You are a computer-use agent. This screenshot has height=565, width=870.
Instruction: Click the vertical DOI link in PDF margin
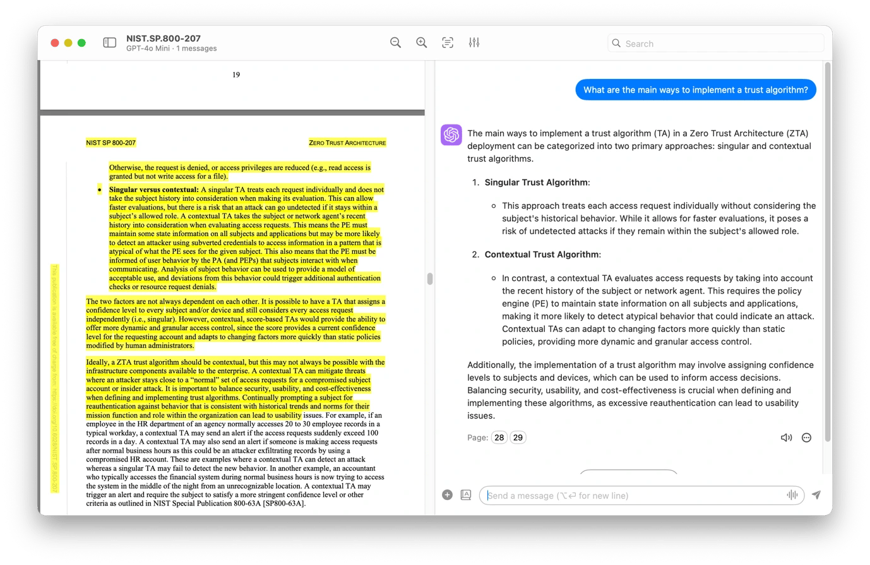click(x=55, y=379)
